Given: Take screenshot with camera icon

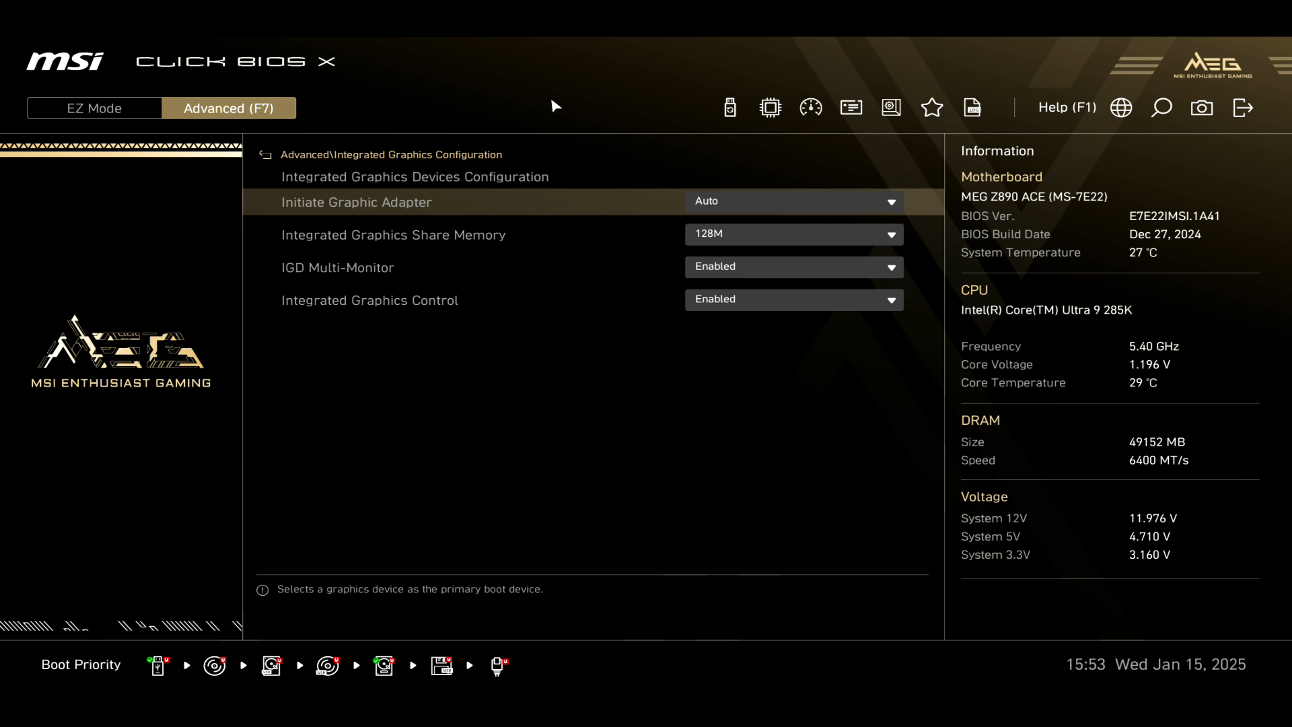Looking at the screenshot, I should [x=1202, y=108].
